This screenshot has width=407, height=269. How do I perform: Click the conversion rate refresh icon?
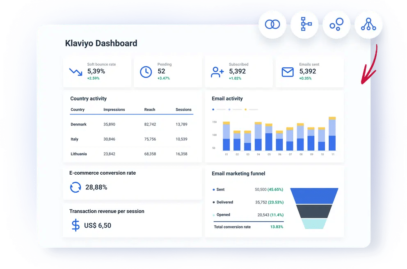[75, 187]
